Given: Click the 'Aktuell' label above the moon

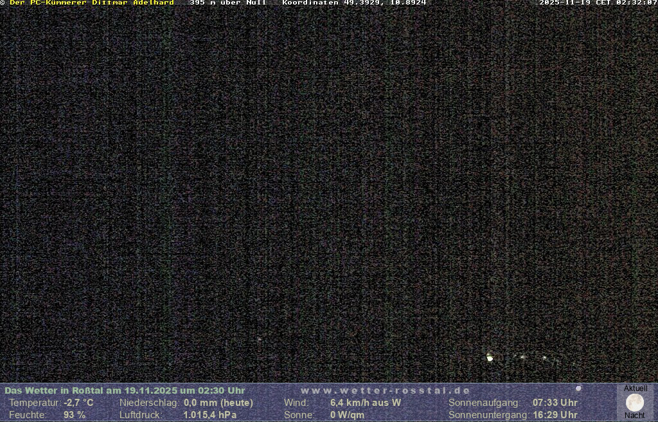Looking at the screenshot, I should point(636,389).
